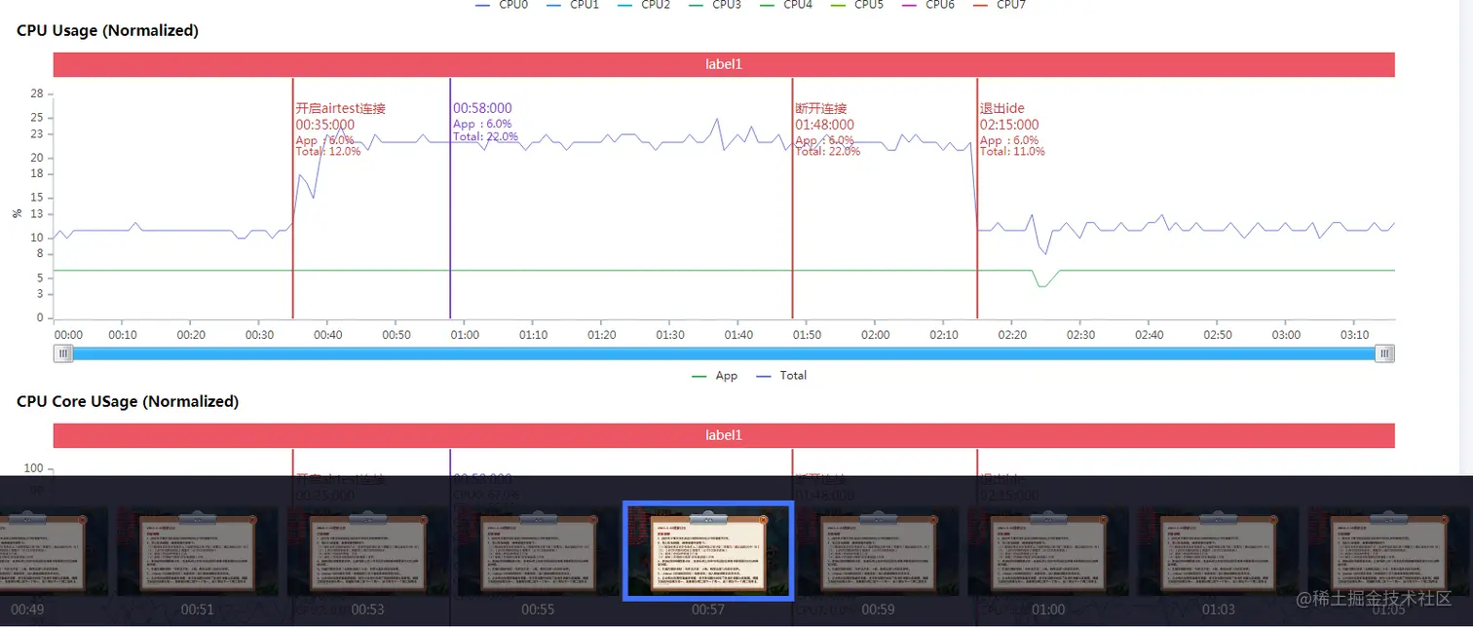Click the right handle of zoom slider
Image resolution: width=1473 pixels, height=629 pixels.
(1384, 353)
